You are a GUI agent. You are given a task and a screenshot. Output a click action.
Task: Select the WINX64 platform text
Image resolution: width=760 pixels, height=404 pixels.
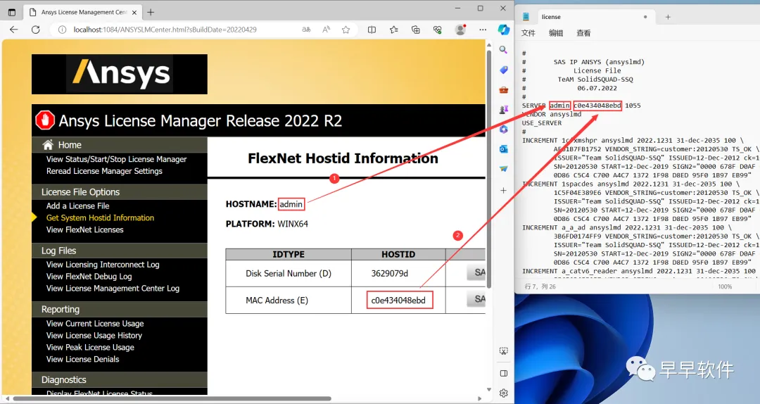pos(293,224)
